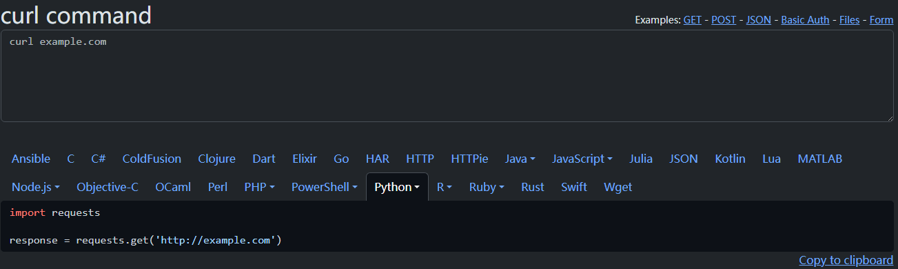Switch to the Ansible tab

(31, 159)
